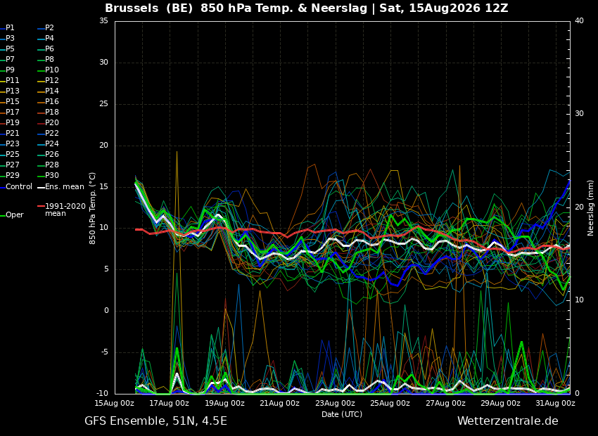The width and height of the screenshot is (598, 436).
Task: Click the -10 tick on temperature axis
Action: 102,393
